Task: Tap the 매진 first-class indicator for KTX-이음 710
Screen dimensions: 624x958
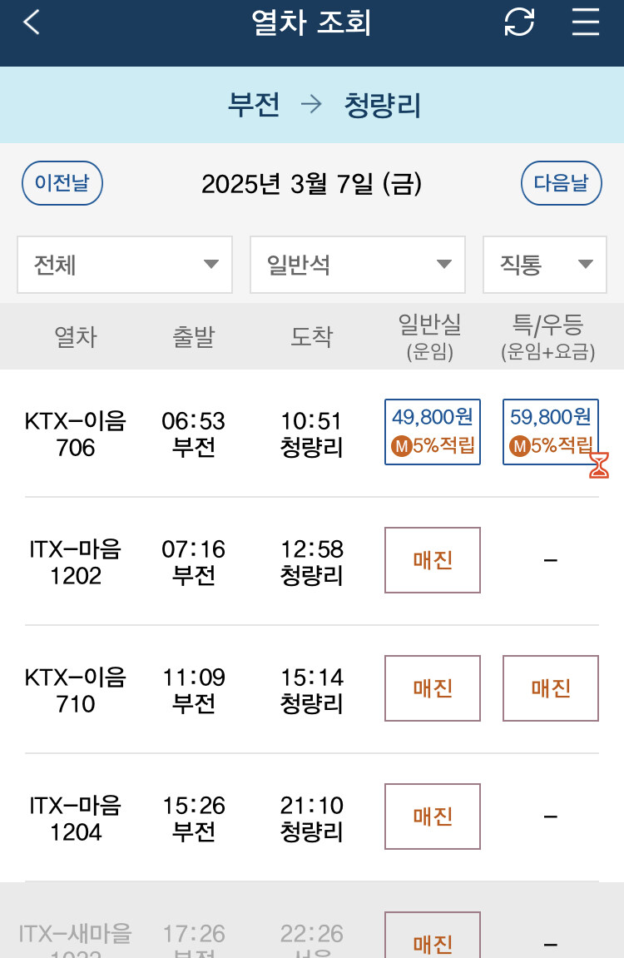Action: coord(550,688)
